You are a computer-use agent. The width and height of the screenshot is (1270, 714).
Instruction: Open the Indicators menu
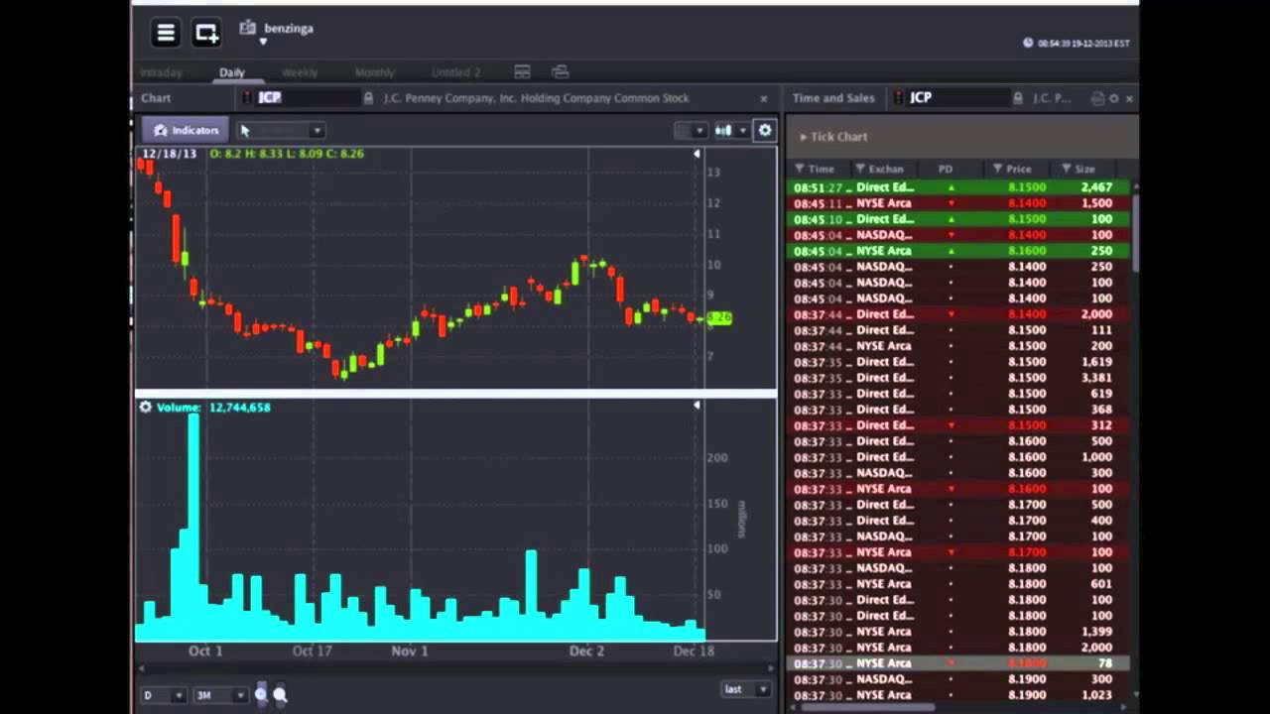(x=186, y=130)
